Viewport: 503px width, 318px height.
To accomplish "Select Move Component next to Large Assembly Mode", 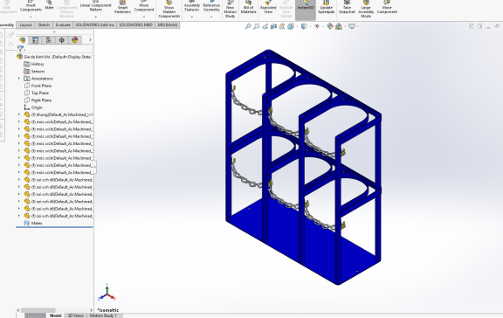I will click(387, 8).
